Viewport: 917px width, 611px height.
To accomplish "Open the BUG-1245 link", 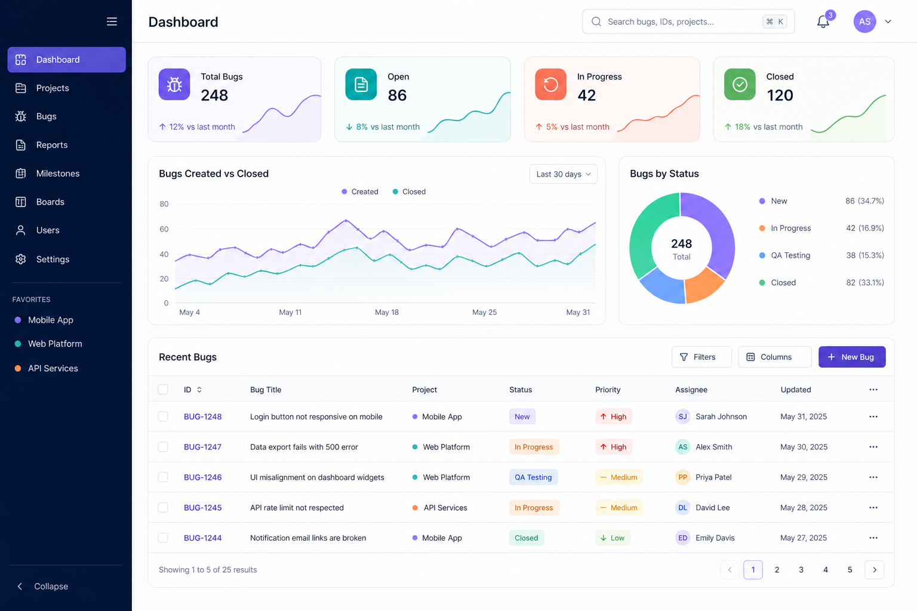I will pos(202,508).
